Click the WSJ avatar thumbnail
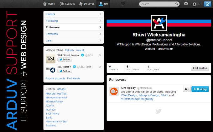213x132 pixels. pos(50,59)
